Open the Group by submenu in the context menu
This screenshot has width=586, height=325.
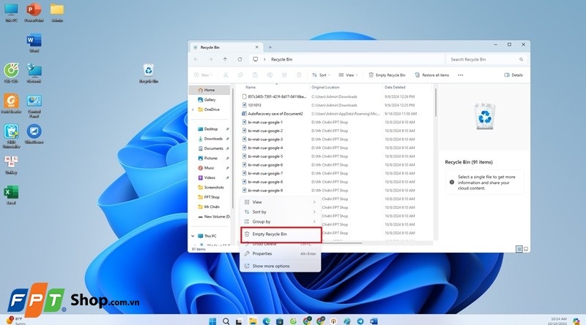281,221
